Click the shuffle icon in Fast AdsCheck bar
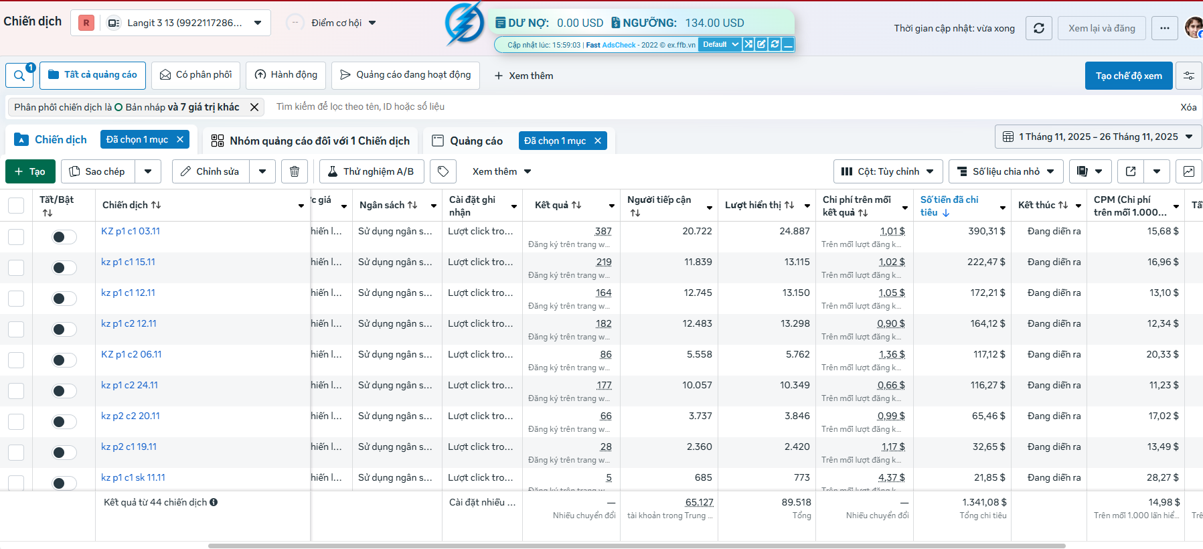 tap(748, 44)
